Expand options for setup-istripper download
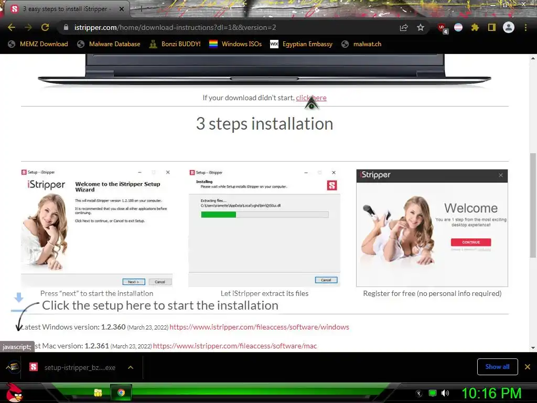 coord(131,367)
